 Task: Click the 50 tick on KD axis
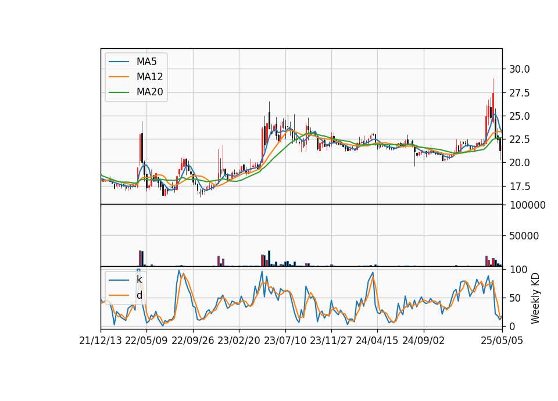click(x=514, y=298)
